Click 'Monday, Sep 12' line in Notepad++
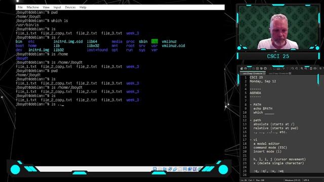This screenshot has height=182, width=324. tap(263, 81)
